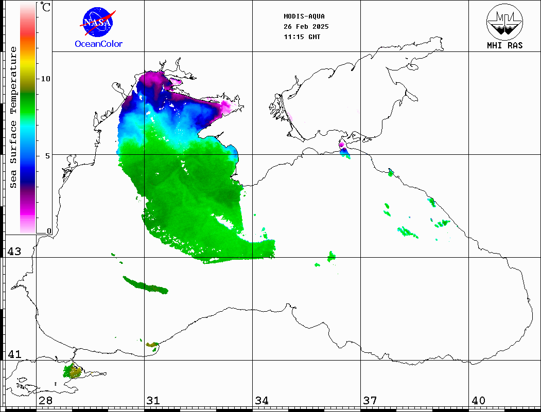Click the Sea Surface Temperature axis title
The height and width of the screenshot is (412, 541).
click(13, 118)
